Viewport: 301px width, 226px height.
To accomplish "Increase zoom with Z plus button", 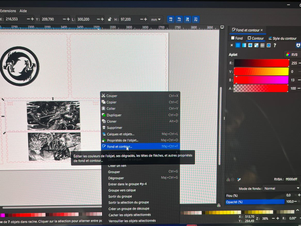I will click(278, 218).
